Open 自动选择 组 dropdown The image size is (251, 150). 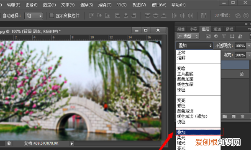[x=33, y=15]
